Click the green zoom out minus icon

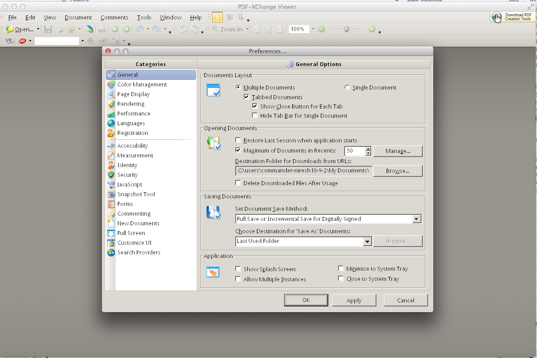(x=321, y=29)
